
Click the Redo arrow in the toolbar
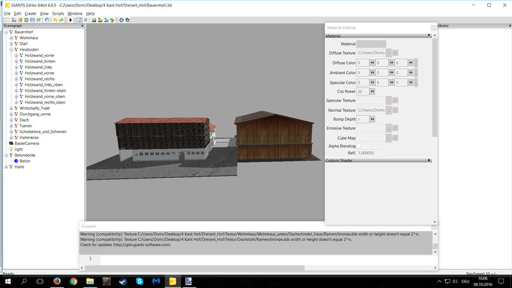[61, 20]
